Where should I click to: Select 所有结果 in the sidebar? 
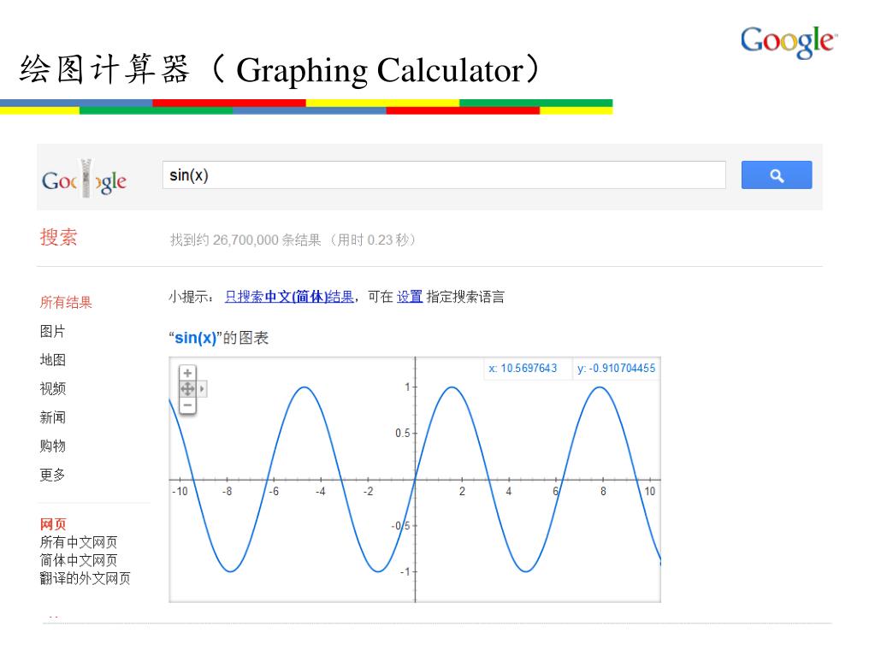pos(66,302)
